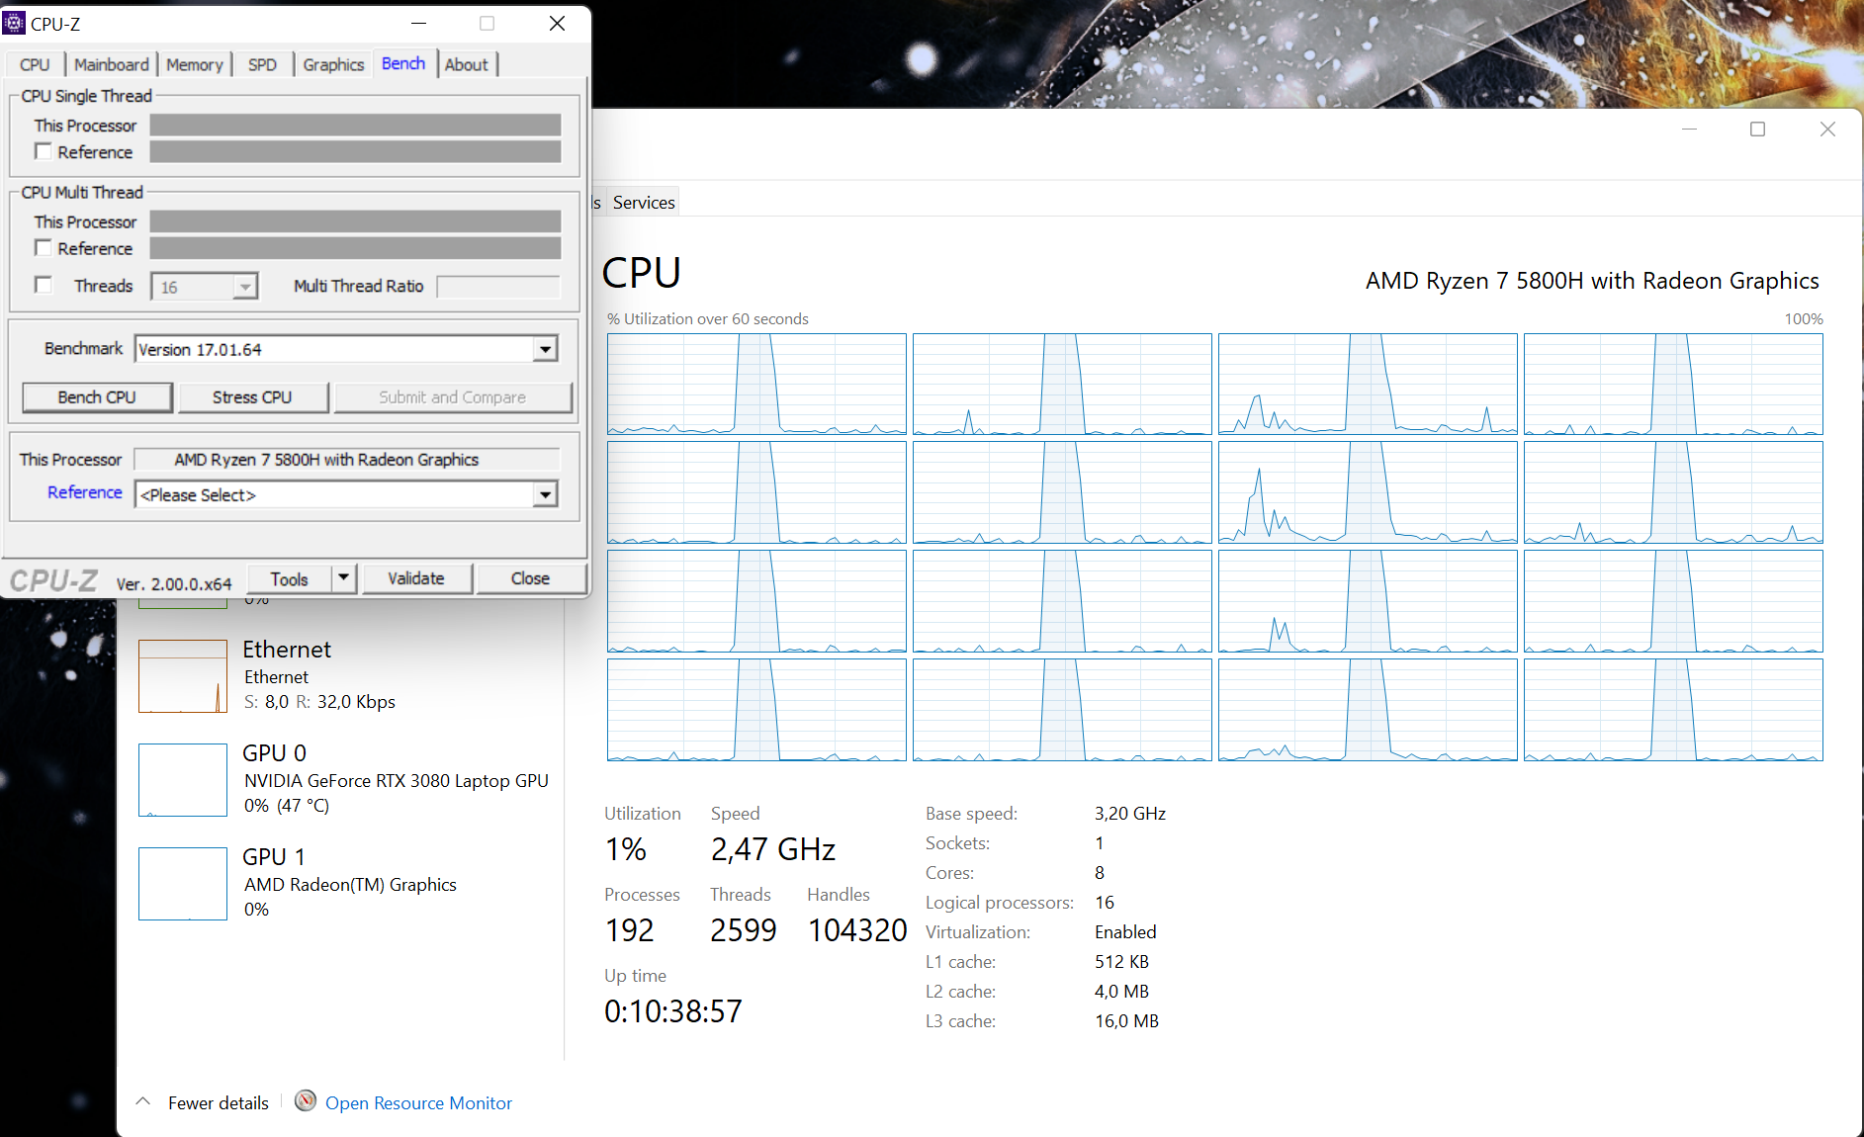Image resolution: width=1864 pixels, height=1137 pixels.
Task: Click the 2599 Threads value
Action: point(744,930)
